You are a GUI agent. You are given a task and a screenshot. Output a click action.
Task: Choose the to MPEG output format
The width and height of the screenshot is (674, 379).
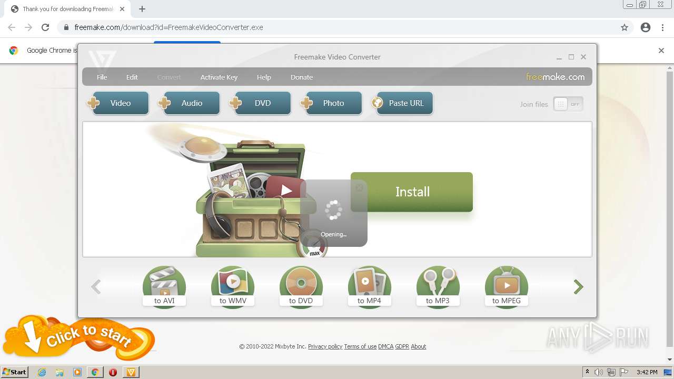click(507, 287)
